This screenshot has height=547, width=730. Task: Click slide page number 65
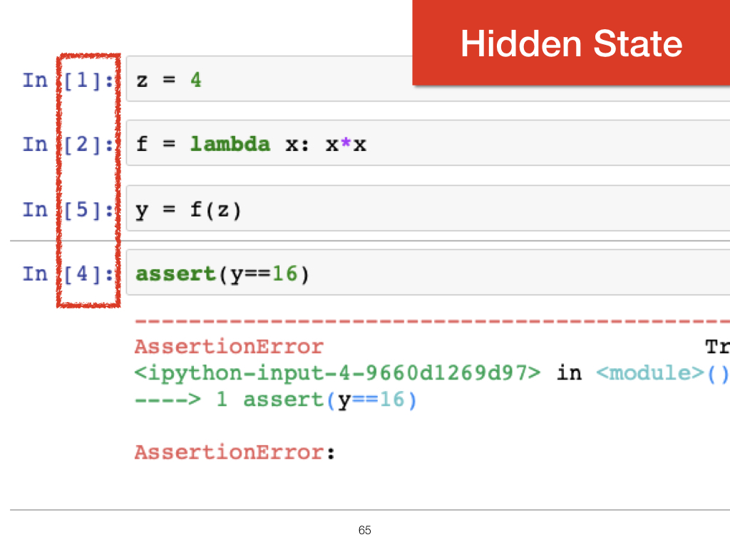click(x=365, y=531)
